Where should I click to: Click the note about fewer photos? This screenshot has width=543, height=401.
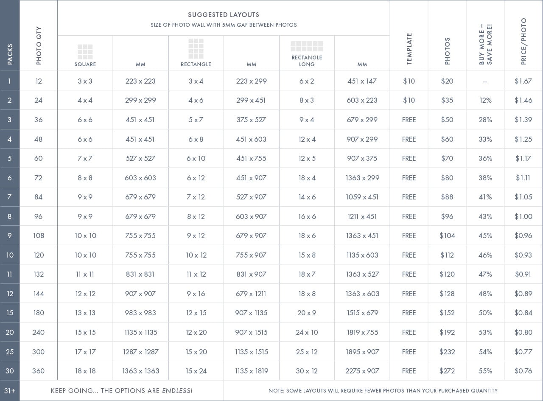point(383,391)
